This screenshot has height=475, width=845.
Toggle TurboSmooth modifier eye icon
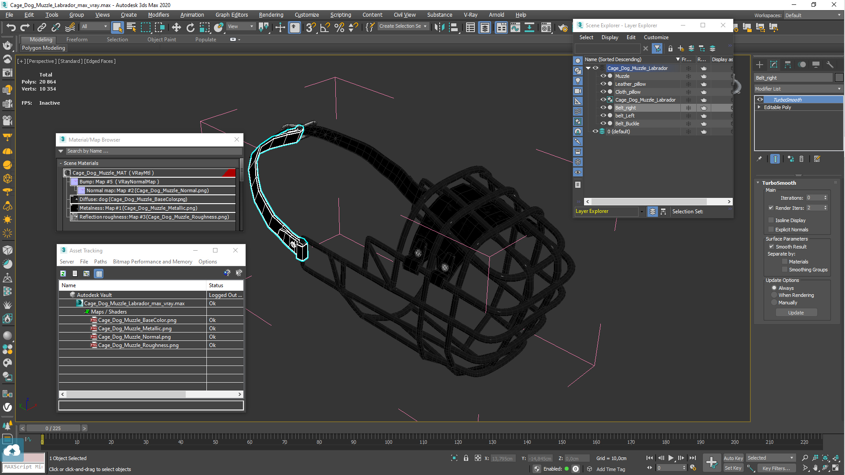pos(760,100)
